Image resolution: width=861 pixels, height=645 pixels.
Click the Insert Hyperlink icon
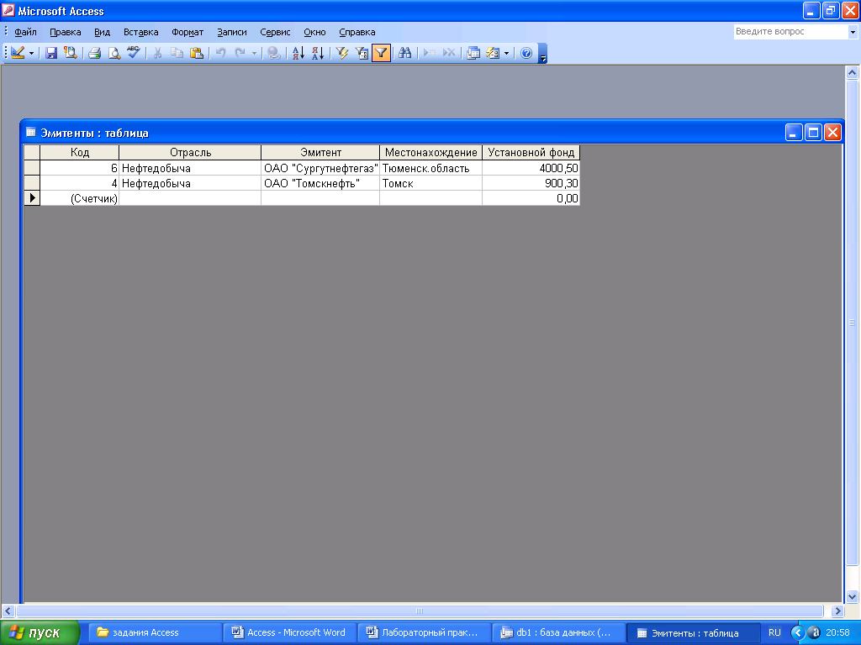(x=273, y=53)
